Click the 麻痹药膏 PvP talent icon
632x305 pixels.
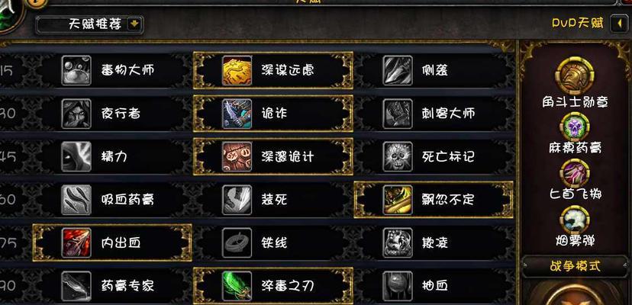574,127
